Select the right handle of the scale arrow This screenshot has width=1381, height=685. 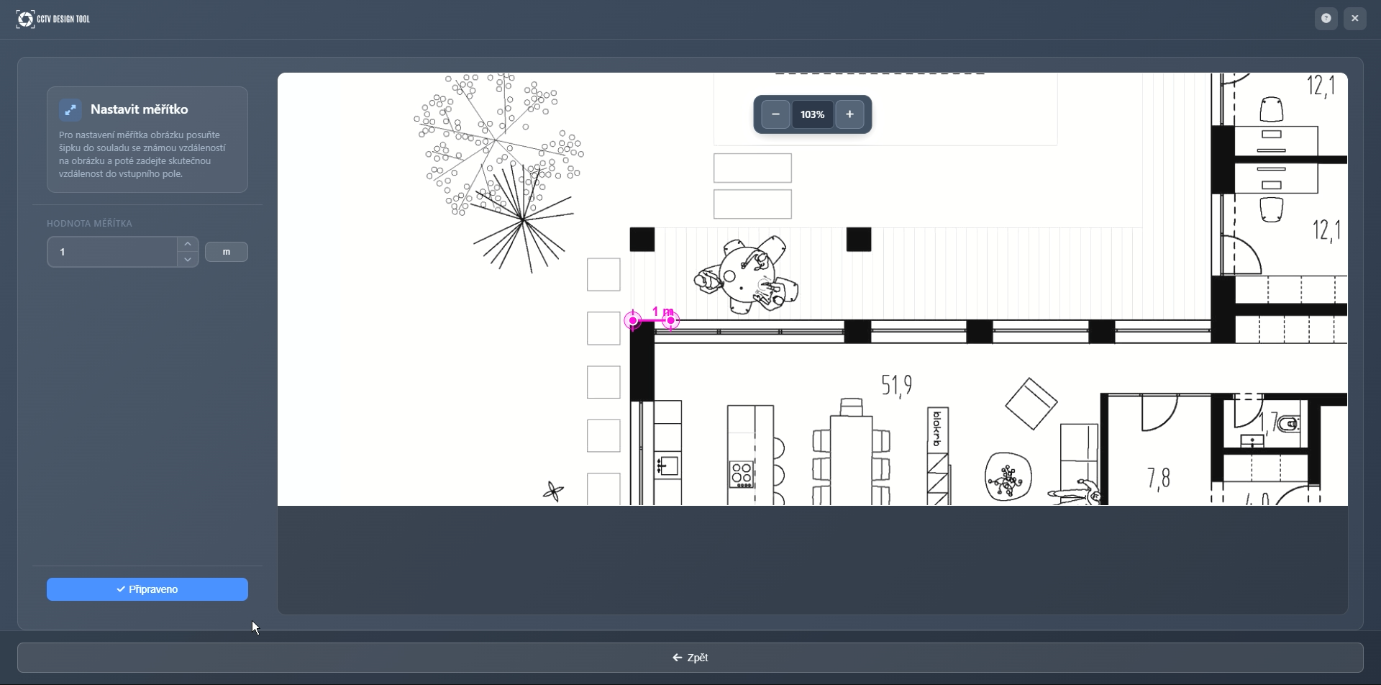[x=671, y=320]
